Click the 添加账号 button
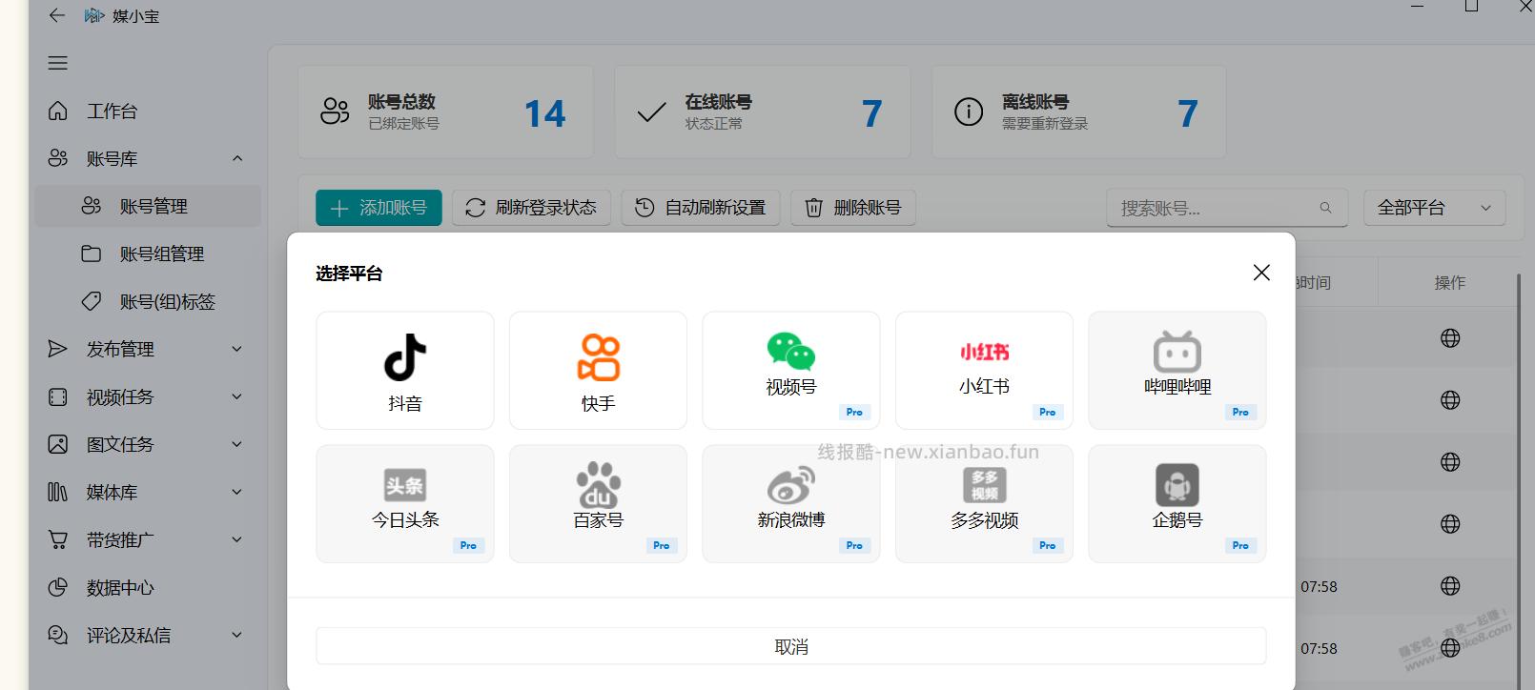 click(x=379, y=208)
